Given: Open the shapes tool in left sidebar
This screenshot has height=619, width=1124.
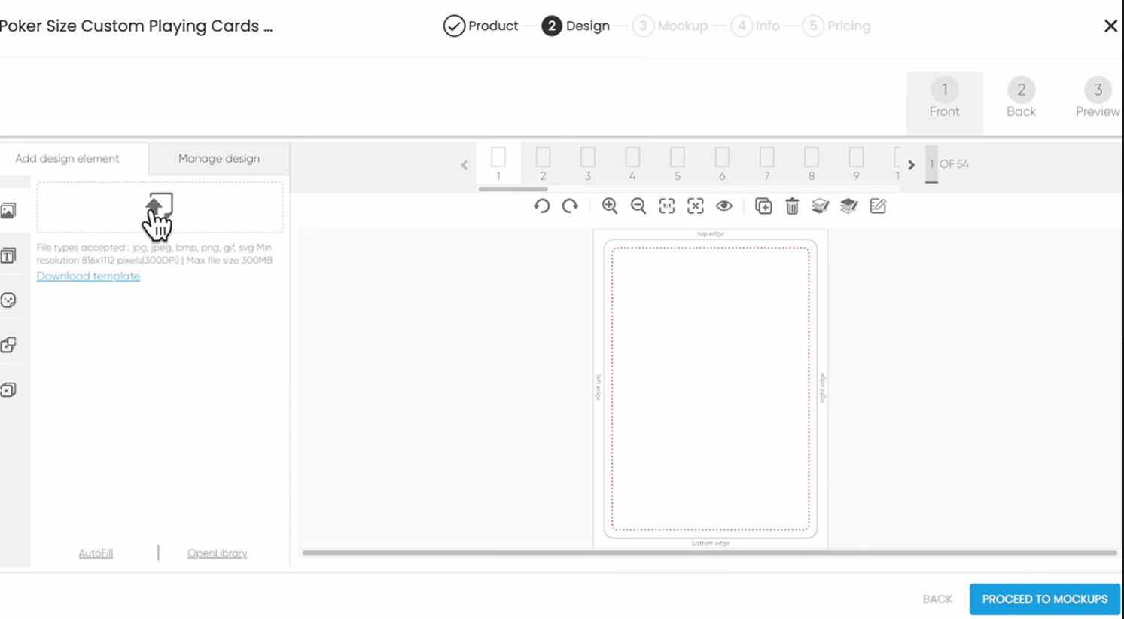Looking at the screenshot, I should (8, 345).
